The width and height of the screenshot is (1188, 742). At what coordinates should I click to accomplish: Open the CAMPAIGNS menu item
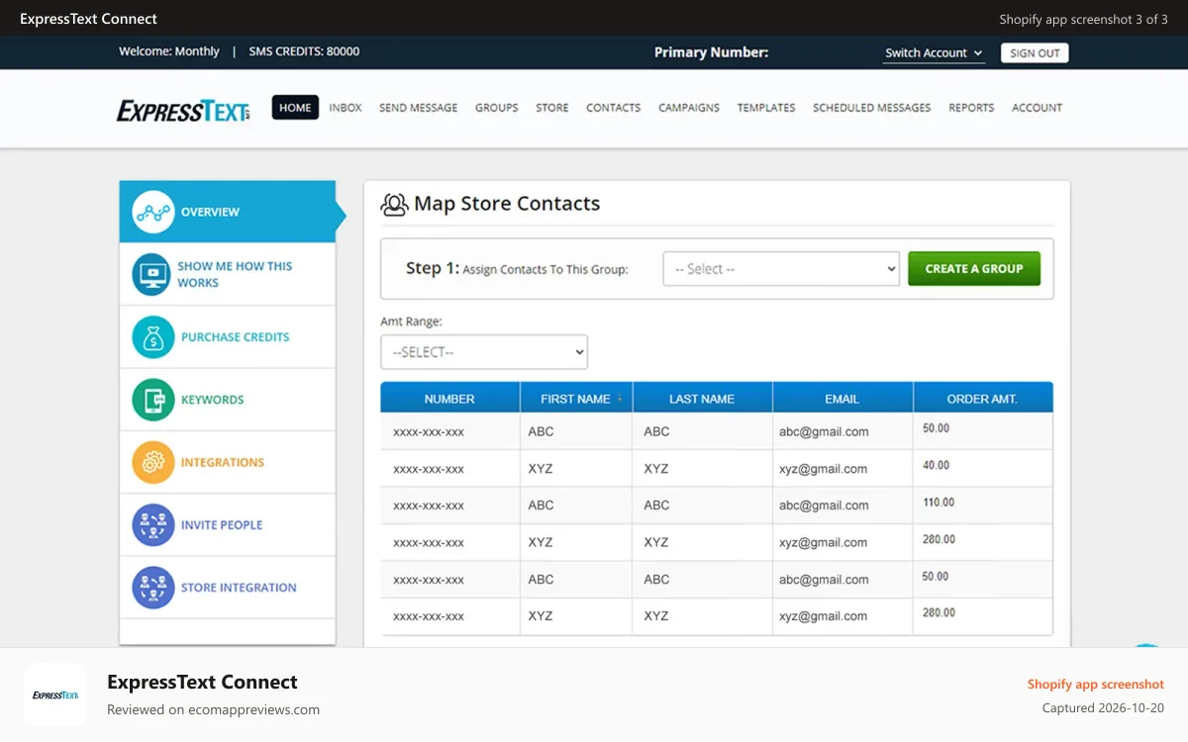pos(689,108)
